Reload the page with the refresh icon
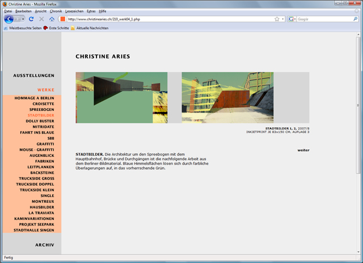 31,19
